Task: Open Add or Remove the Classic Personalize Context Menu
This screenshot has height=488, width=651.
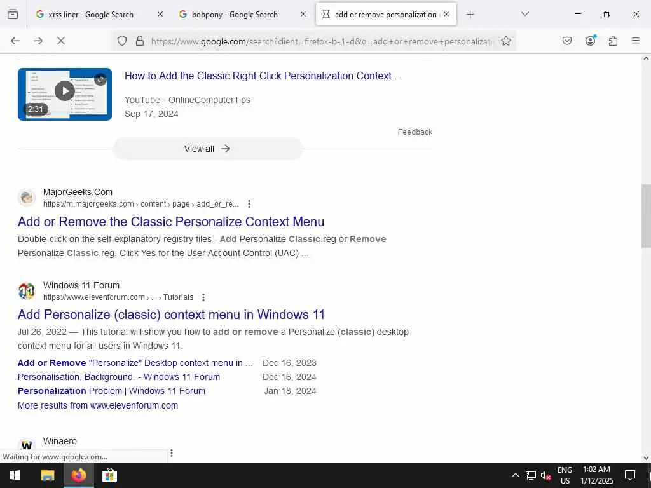Action: 170,222
